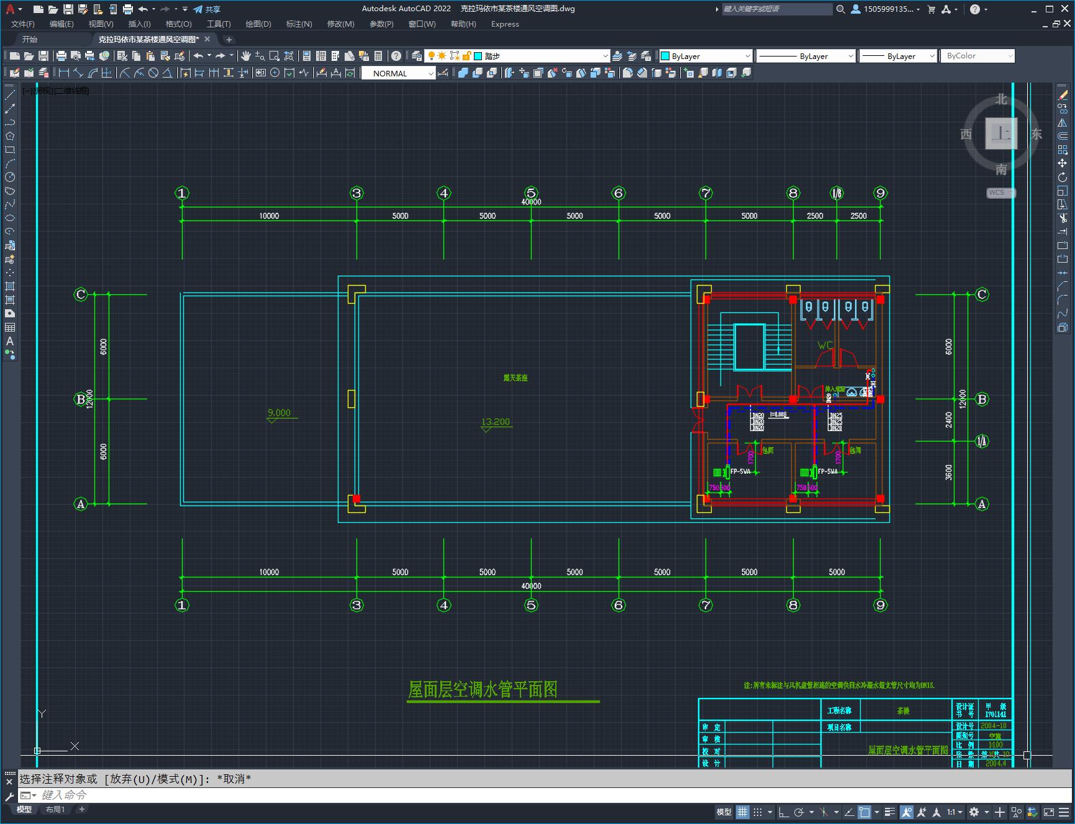This screenshot has width=1075, height=824.
Task: Open the ByLayer linetype dropdown
Action: pyautogui.click(x=806, y=56)
